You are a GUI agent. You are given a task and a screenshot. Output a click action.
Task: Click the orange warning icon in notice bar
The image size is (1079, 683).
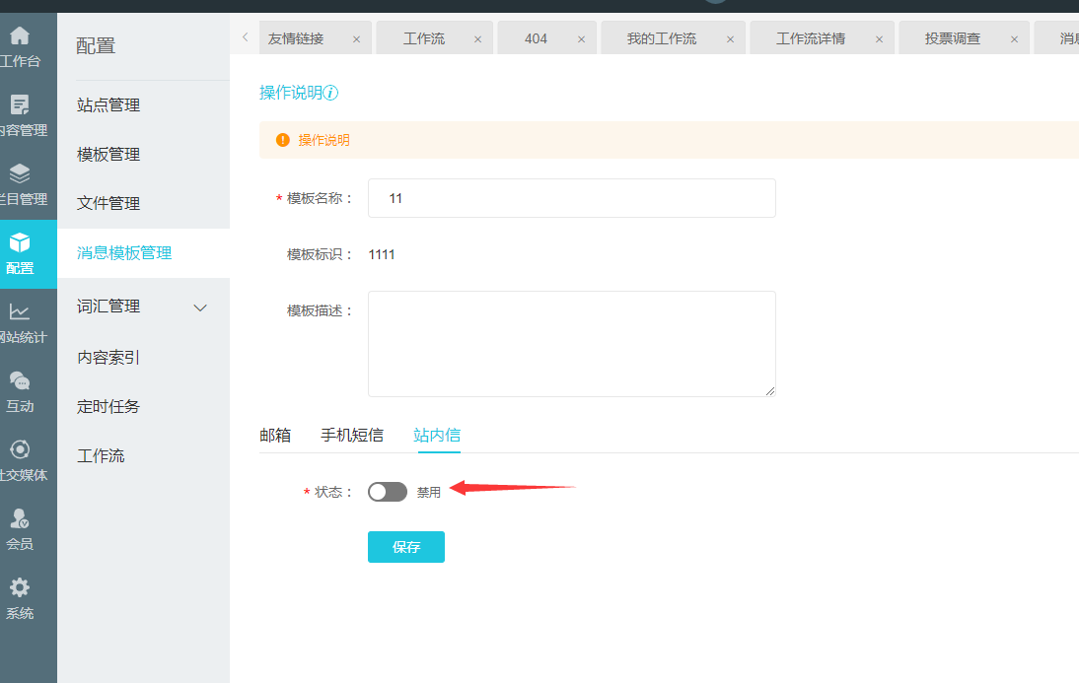point(283,140)
